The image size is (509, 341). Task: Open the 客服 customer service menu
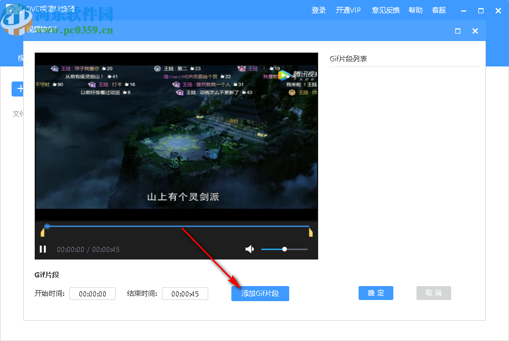tap(439, 10)
